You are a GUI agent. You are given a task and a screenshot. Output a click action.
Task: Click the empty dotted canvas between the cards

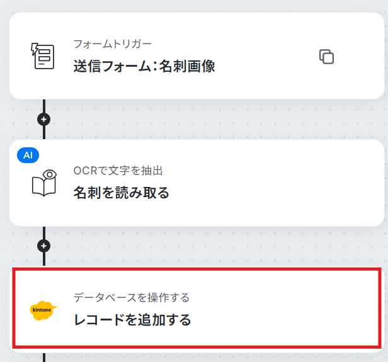[x=210, y=120]
